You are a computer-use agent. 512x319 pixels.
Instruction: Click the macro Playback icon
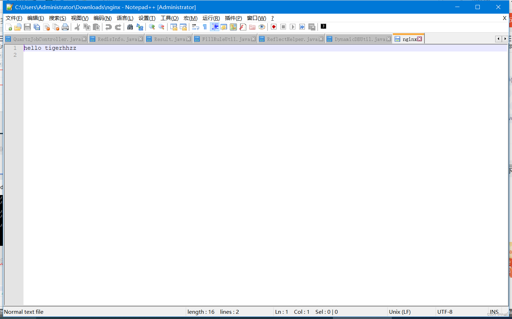tap(293, 27)
